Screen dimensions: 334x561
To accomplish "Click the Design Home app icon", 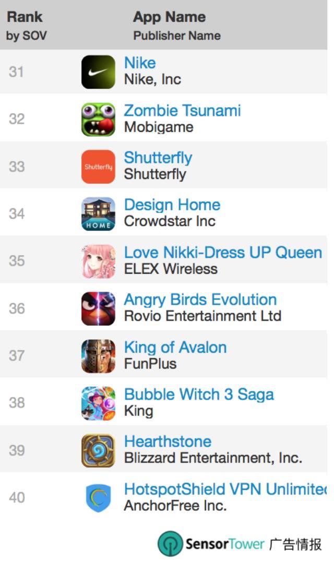I will (x=98, y=214).
